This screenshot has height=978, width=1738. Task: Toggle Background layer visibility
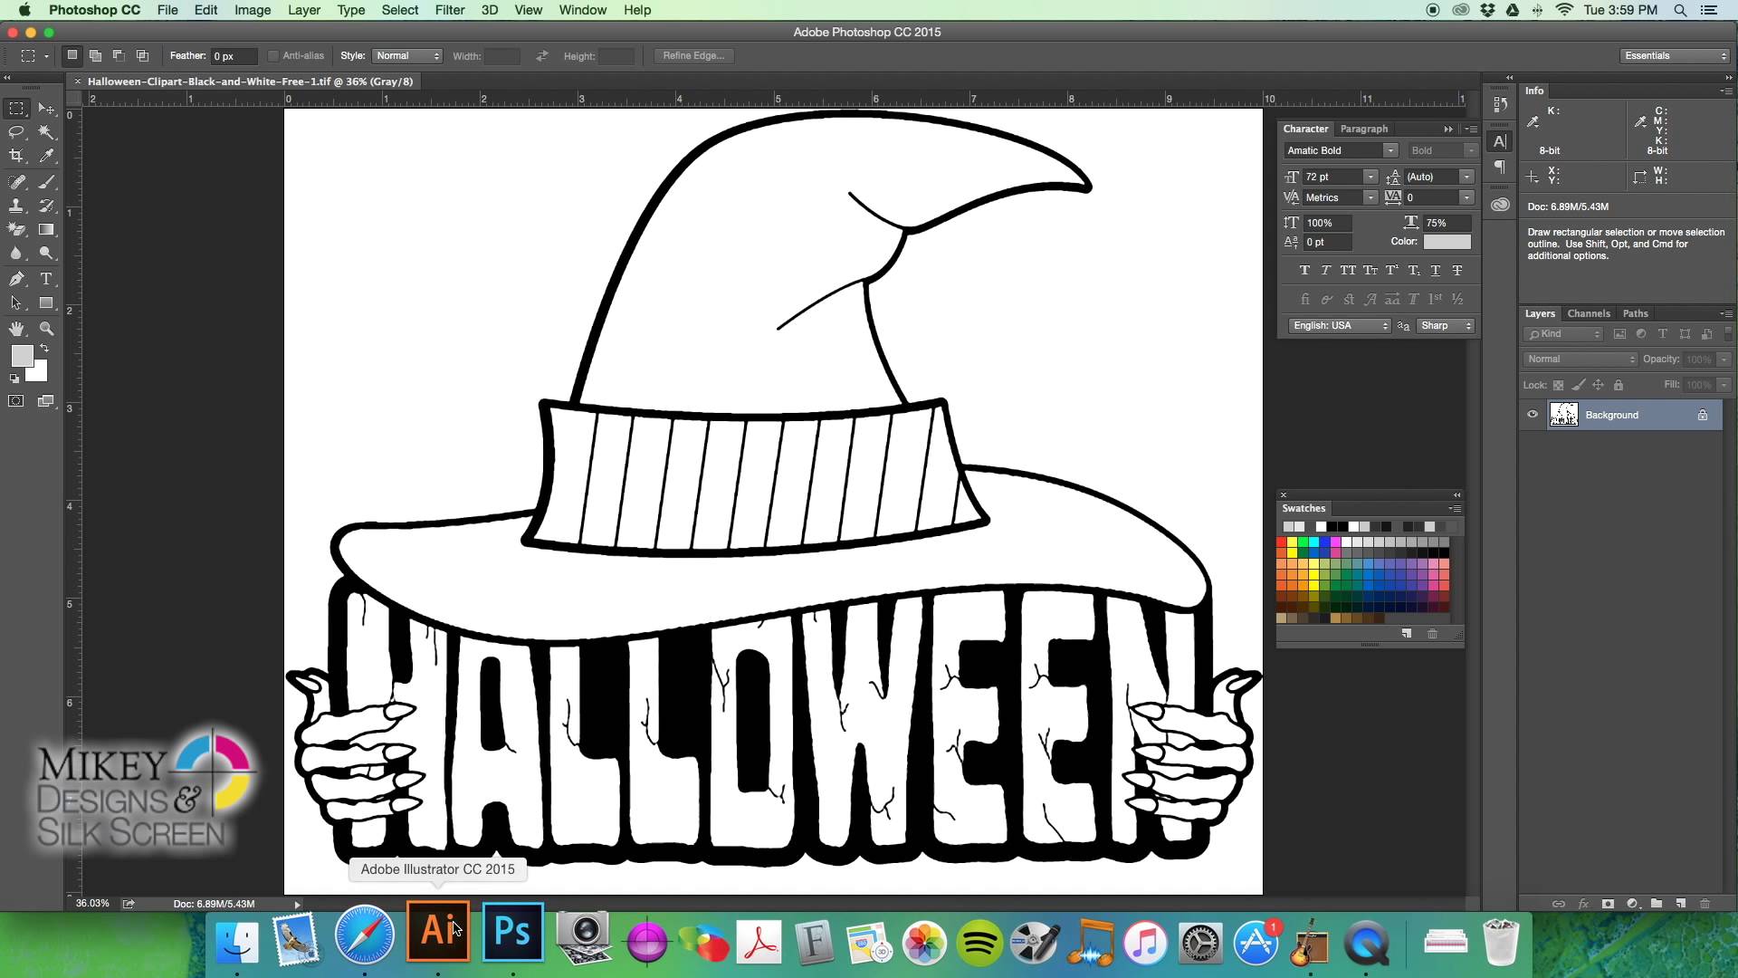point(1533,415)
